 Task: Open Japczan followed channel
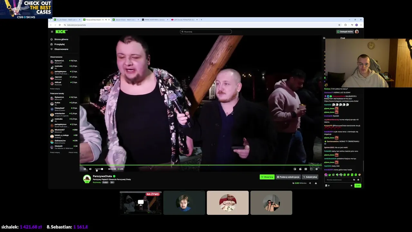[64, 78]
